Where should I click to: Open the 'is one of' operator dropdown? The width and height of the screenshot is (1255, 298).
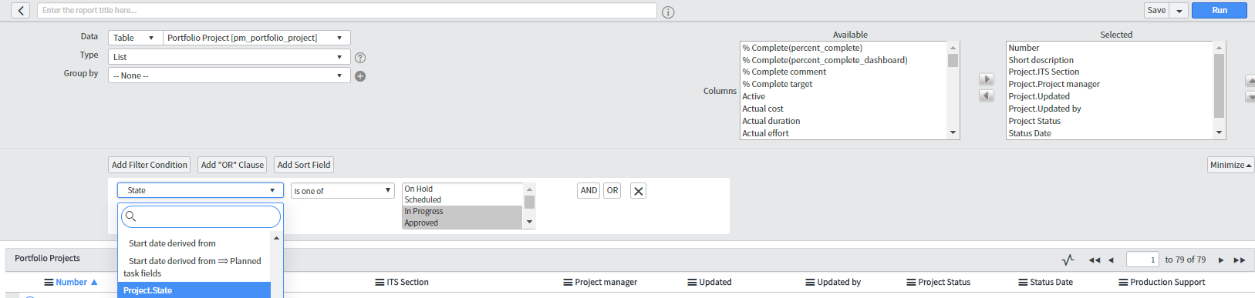click(x=342, y=191)
